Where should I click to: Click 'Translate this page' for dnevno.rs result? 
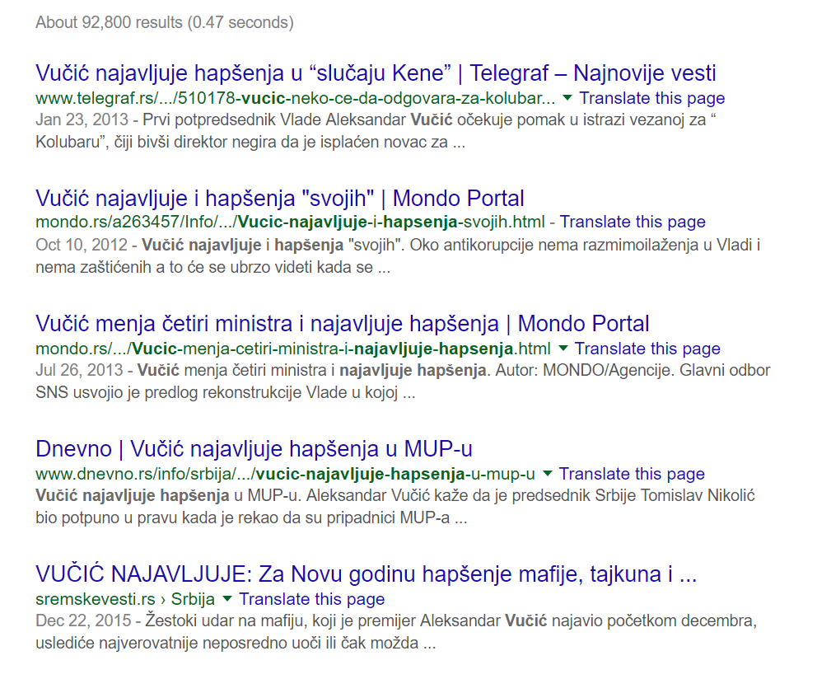point(632,474)
